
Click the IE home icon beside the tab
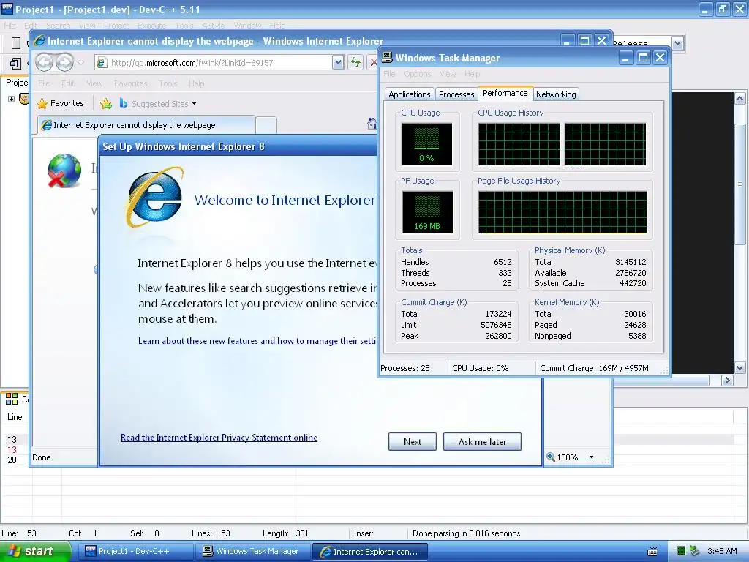(x=372, y=124)
